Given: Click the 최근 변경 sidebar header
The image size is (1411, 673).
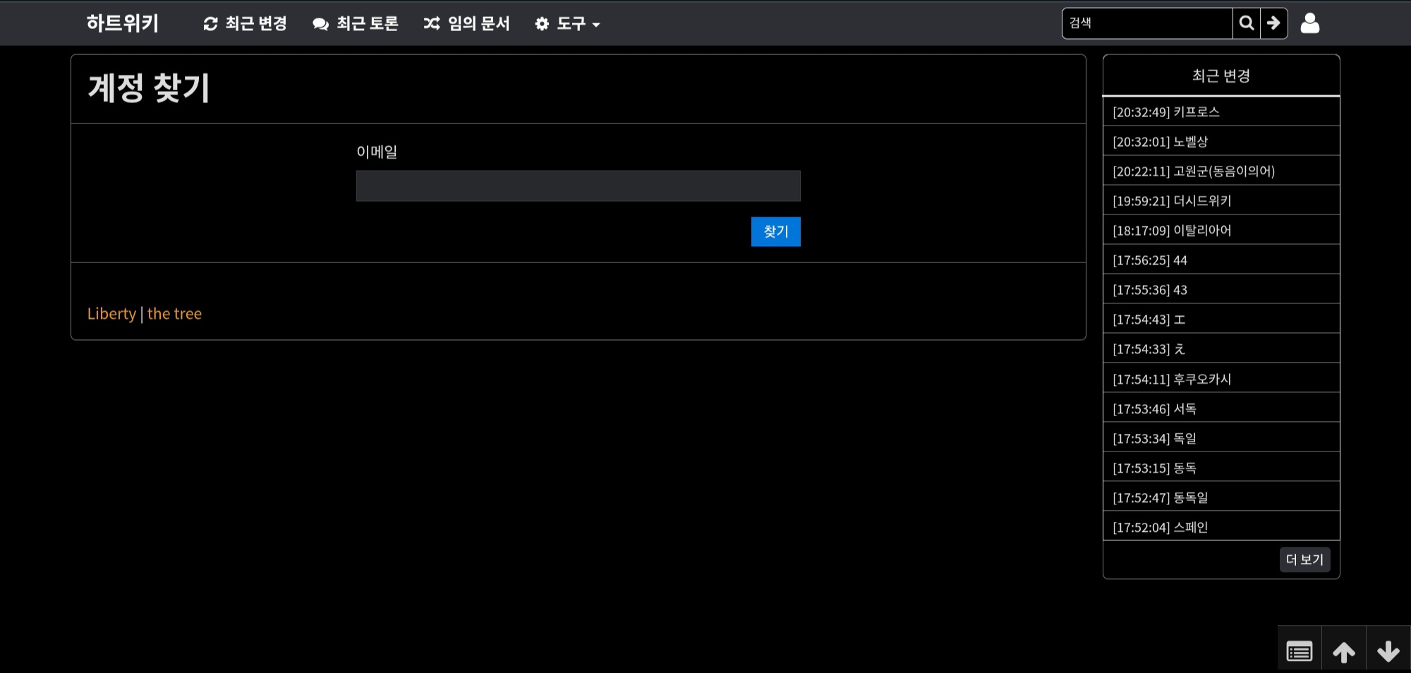Looking at the screenshot, I should pyautogui.click(x=1221, y=75).
